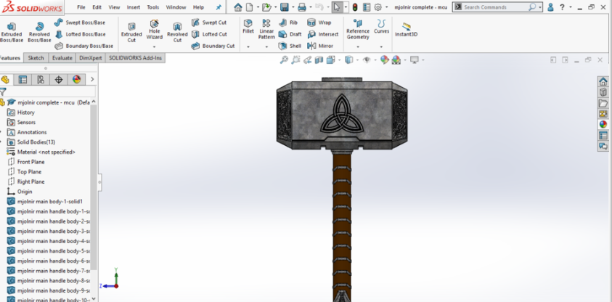The image size is (612, 302).
Task: Click the Boundary Boss/Base feature
Action: coord(84,46)
